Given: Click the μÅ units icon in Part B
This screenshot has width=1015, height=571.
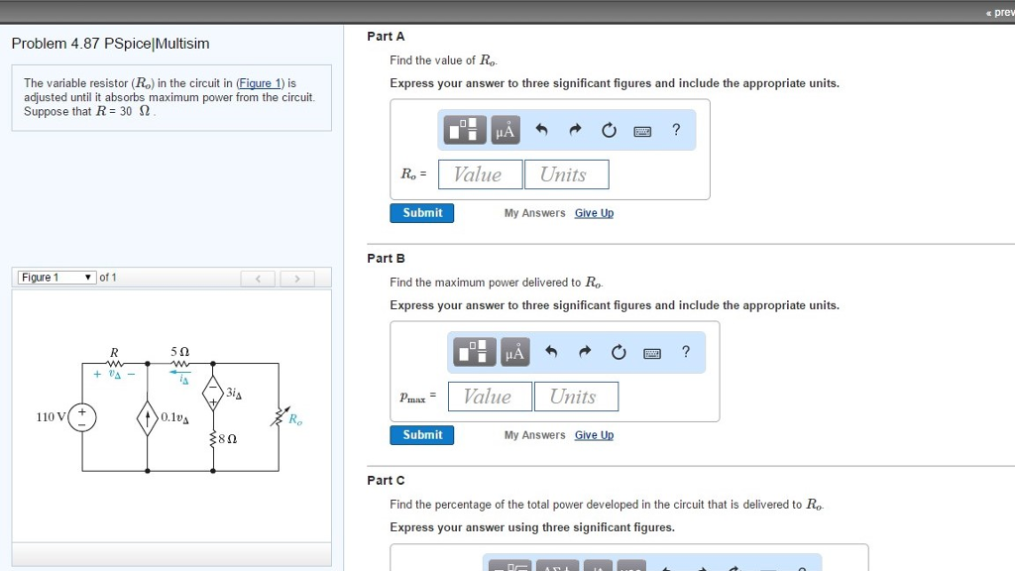Looking at the screenshot, I should coord(514,351).
